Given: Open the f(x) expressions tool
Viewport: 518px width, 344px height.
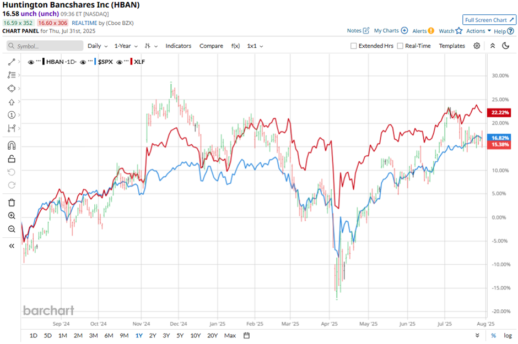Looking at the screenshot, I should point(235,46).
